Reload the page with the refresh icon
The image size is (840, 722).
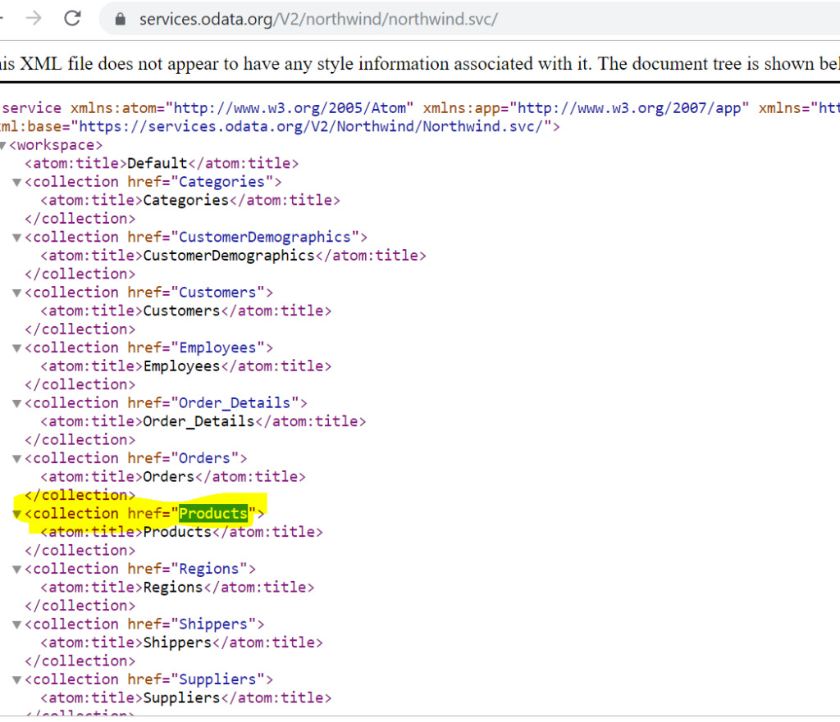pyautogui.click(x=72, y=19)
